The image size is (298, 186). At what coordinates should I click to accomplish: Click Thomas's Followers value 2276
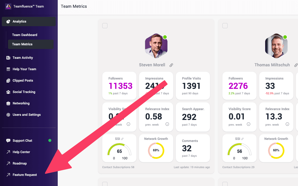pyautogui.click(x=238, y=86)
